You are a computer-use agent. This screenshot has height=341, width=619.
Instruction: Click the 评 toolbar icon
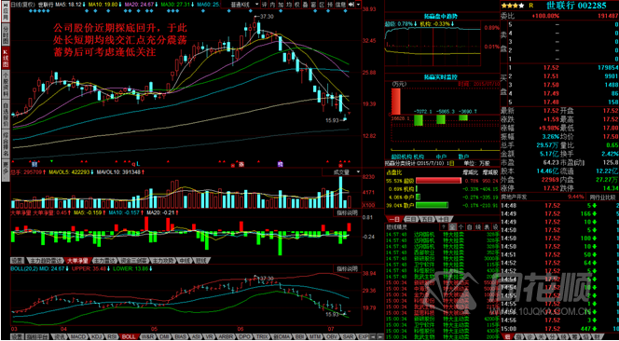click(264, 4)
